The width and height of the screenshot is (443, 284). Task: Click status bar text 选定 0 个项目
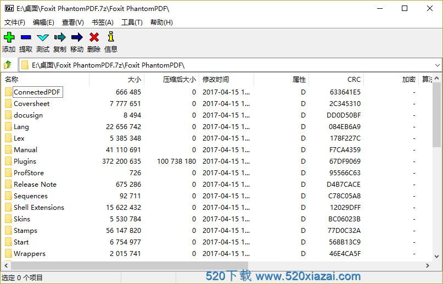22,278
